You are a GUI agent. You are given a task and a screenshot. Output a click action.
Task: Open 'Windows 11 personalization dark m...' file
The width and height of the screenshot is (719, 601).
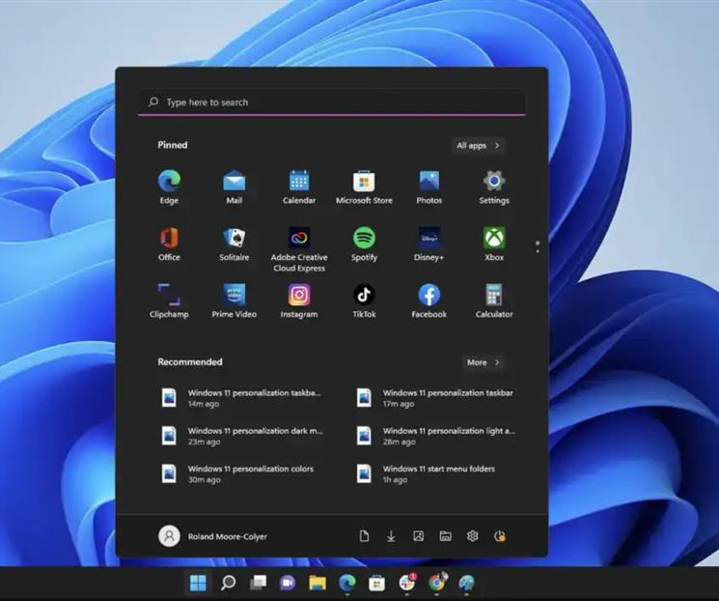click(241, 436)
